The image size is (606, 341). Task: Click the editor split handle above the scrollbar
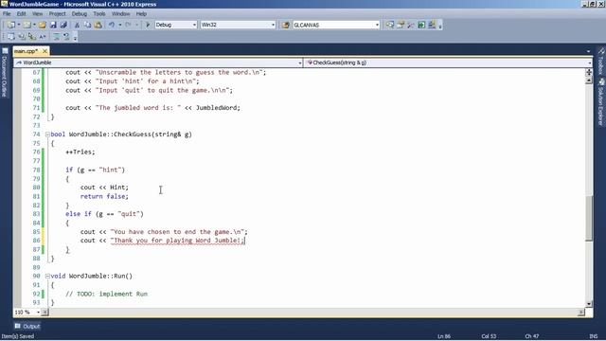tap(589, 72)
